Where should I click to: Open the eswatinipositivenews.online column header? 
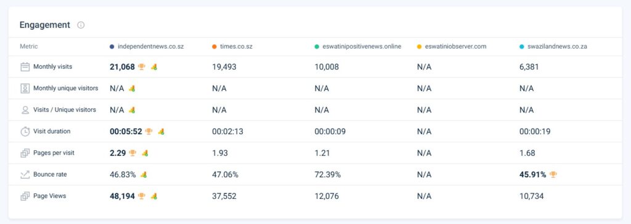[362, 47]
